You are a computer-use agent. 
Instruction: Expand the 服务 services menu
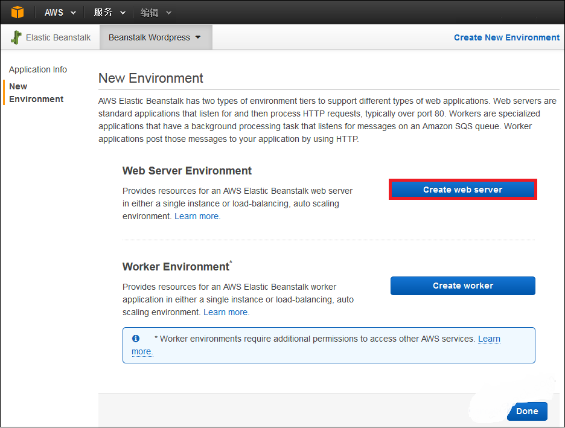pyautogui.click(x=109, y=12)
